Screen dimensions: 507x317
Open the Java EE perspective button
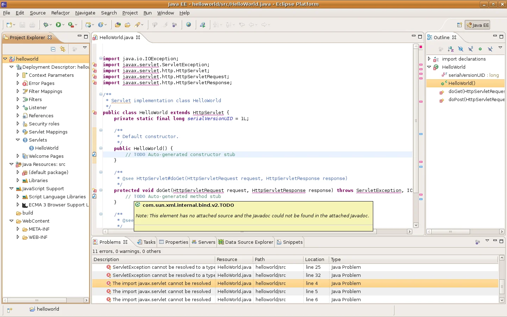[x=477, y=25]
